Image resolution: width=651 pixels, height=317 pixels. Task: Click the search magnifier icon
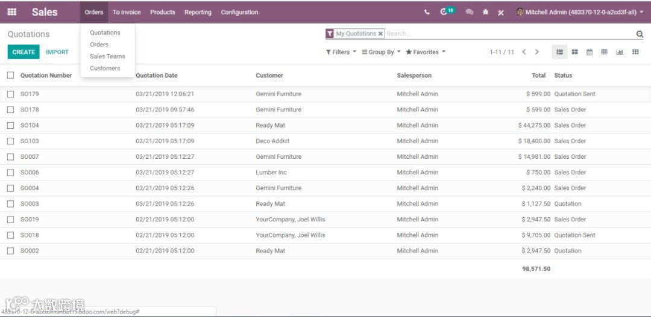point(640,34)
